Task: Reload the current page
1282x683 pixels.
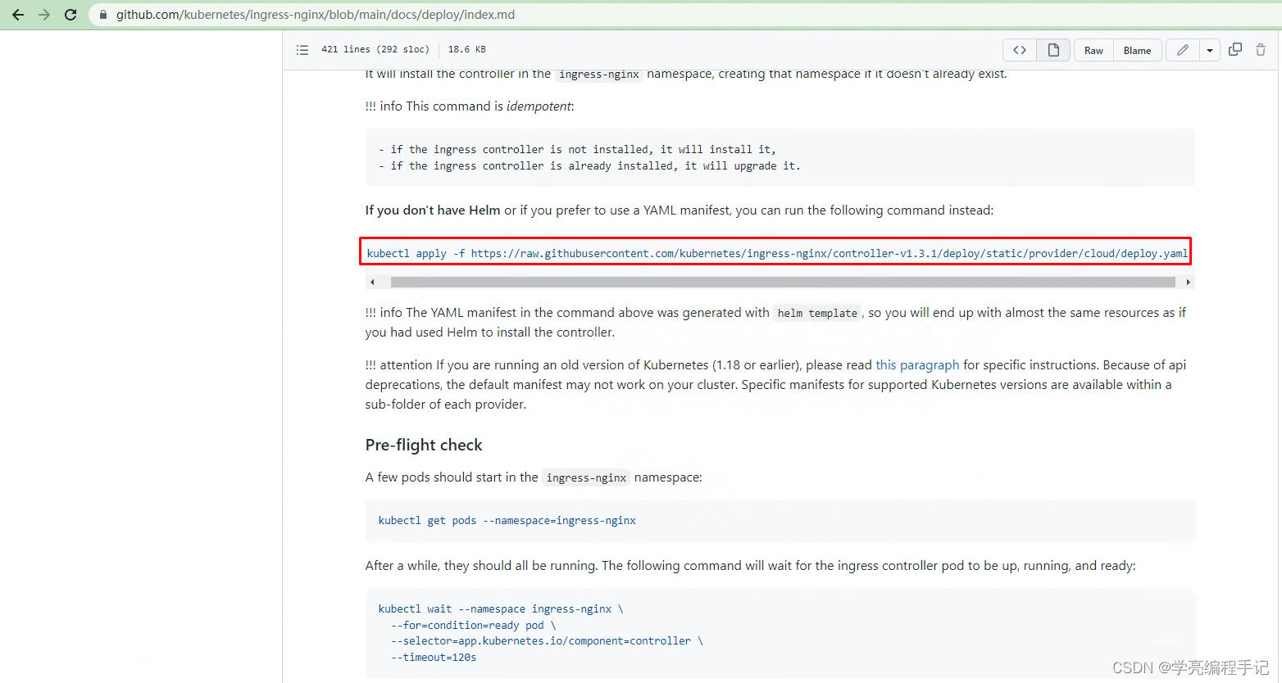Action: (x=70, y=14)
